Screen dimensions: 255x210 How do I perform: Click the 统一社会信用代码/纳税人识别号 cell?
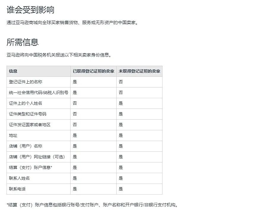click(x=39, y=93)
